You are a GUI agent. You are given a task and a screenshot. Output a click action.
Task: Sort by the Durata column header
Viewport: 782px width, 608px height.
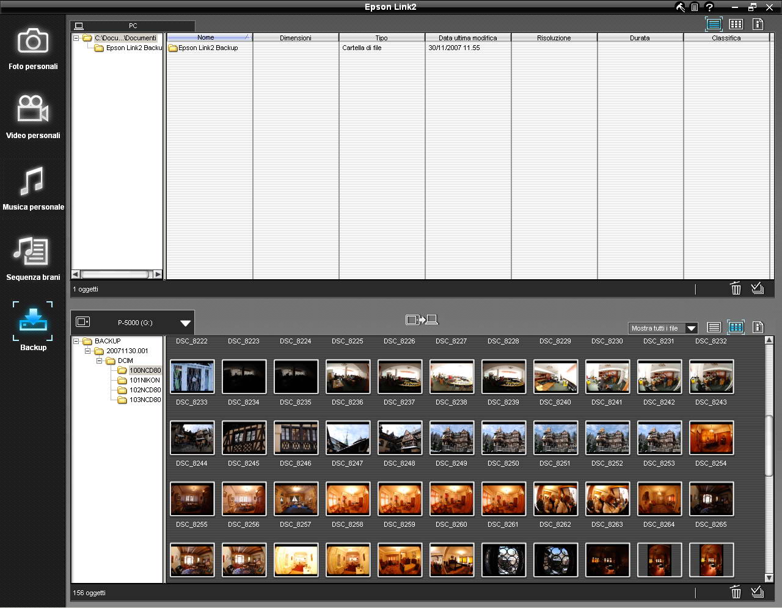[x=640, y=37]
